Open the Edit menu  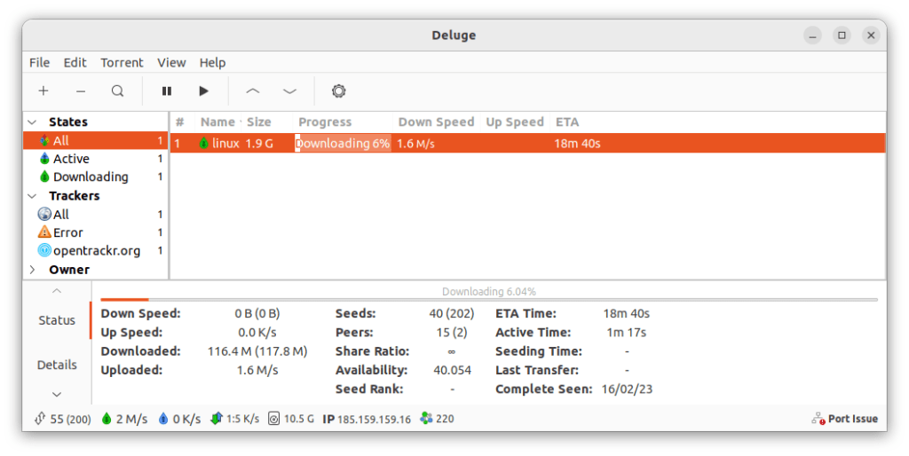(75, 63)
